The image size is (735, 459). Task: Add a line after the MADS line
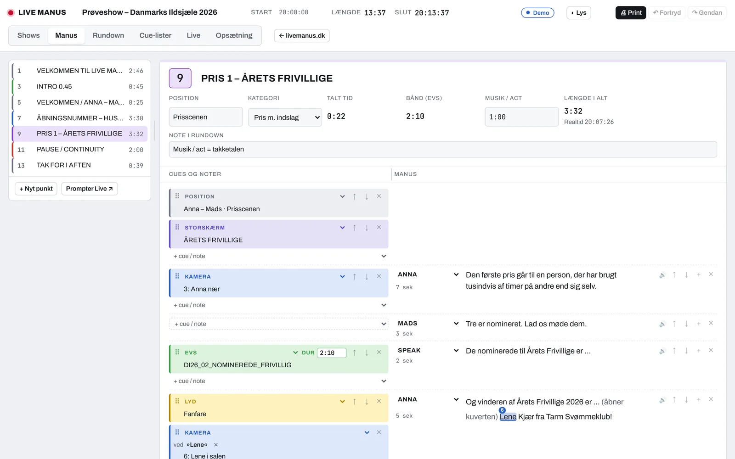click(699, 324)
